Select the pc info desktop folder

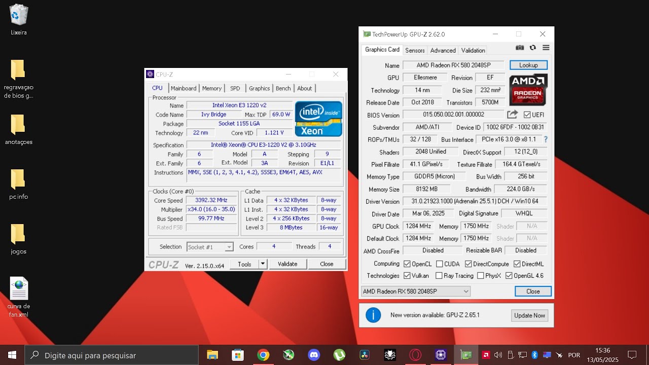point(19,185)
